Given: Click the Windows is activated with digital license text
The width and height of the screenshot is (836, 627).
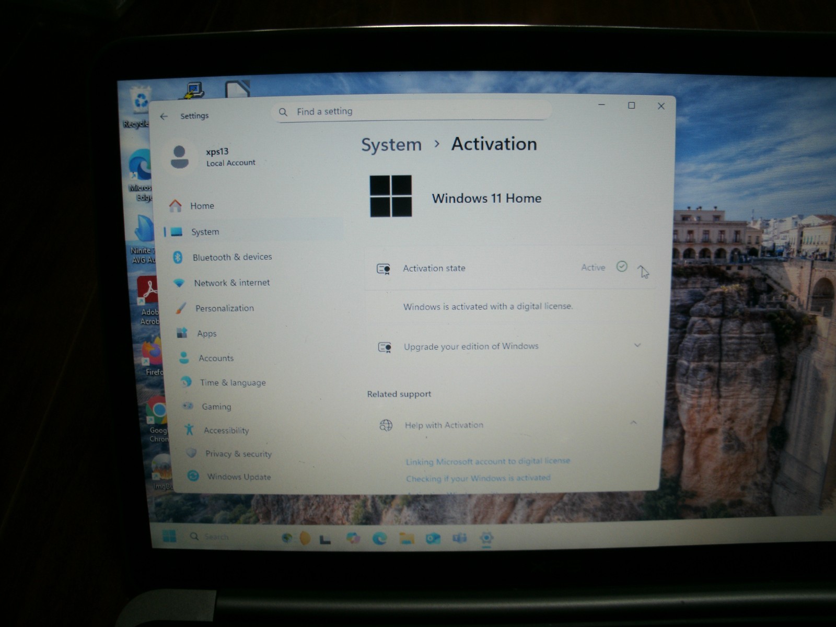Looking at the screenshot, I should click(x=488, y=307).
